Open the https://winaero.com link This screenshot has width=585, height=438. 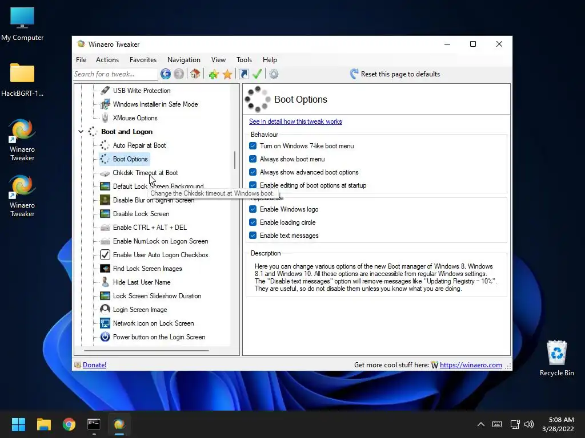pos(471,365)
